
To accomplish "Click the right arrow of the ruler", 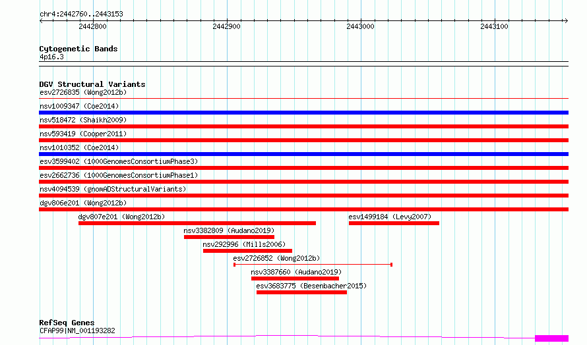I will [x=566, y=20].
